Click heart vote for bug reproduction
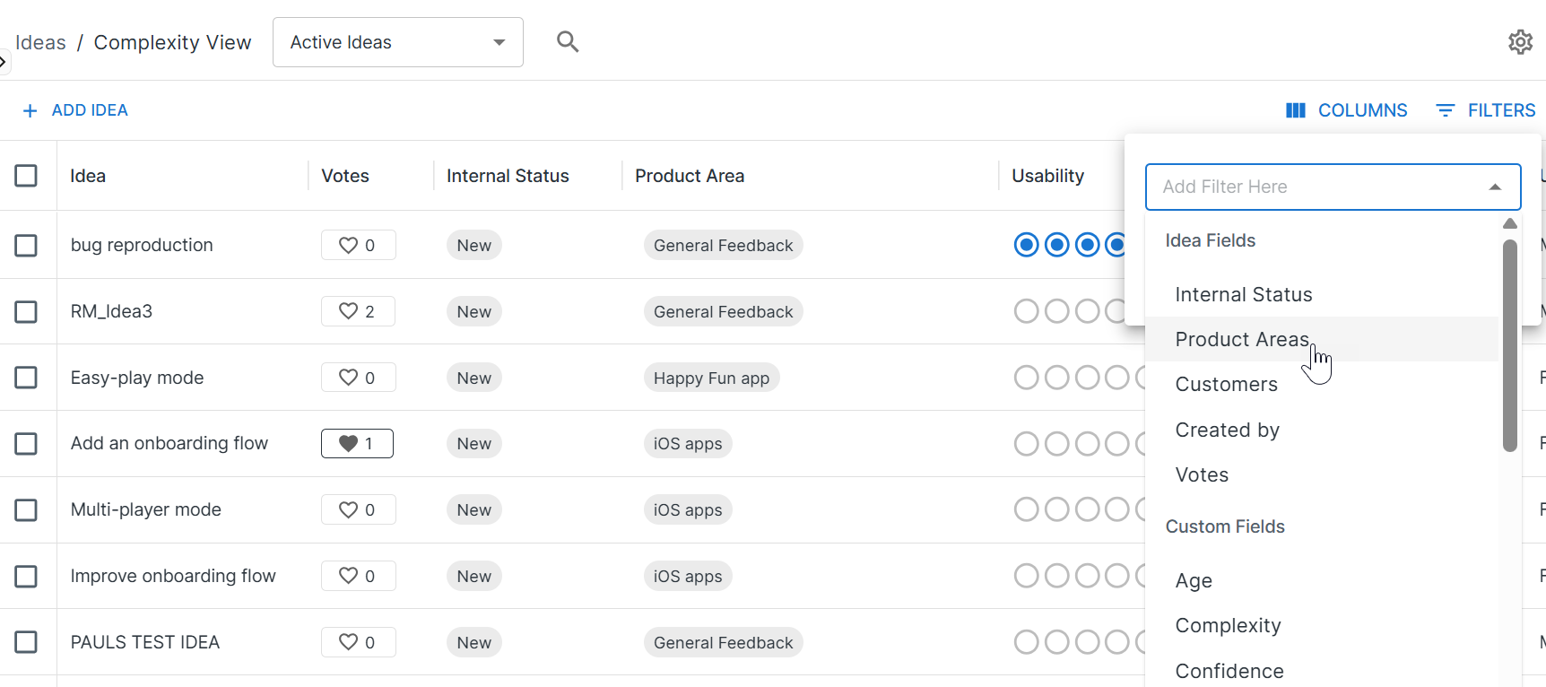This screenshot has height=687, width=1546. pos(349,245)
